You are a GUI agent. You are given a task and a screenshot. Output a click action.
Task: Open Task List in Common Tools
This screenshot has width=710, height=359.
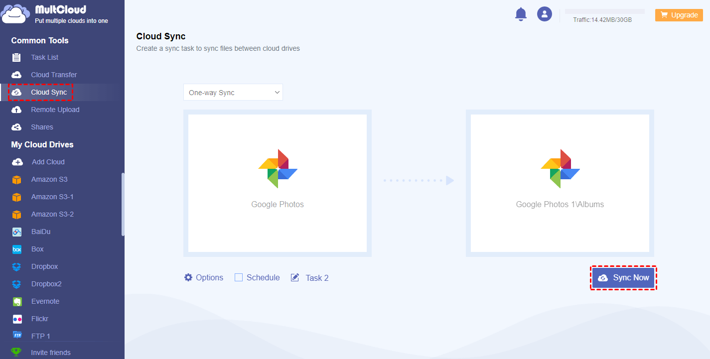pyautogui.click(x=45, y=57)
